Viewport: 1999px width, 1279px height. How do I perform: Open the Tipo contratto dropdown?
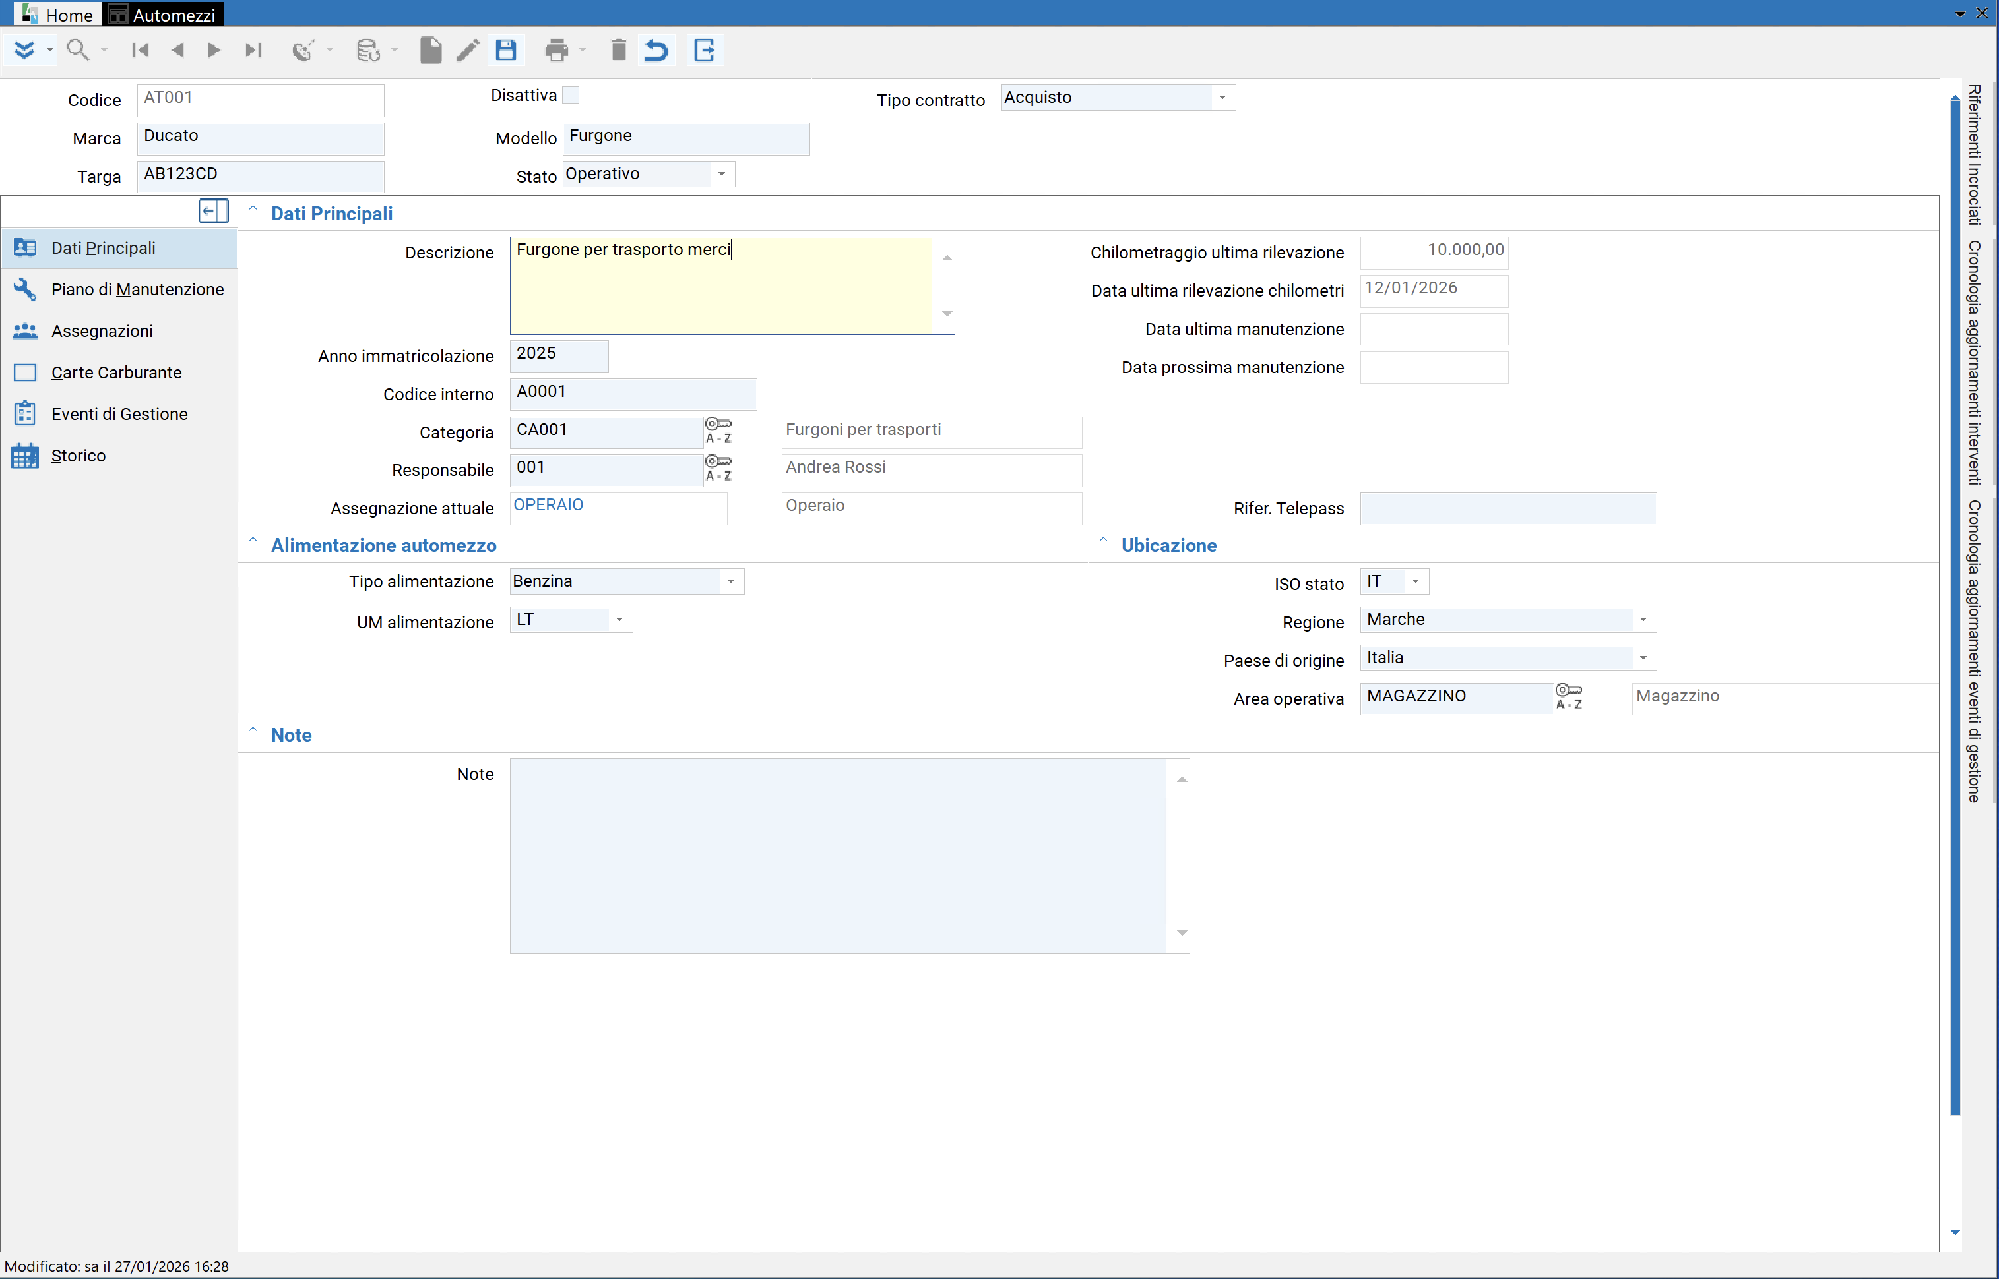pos(1222,97)
